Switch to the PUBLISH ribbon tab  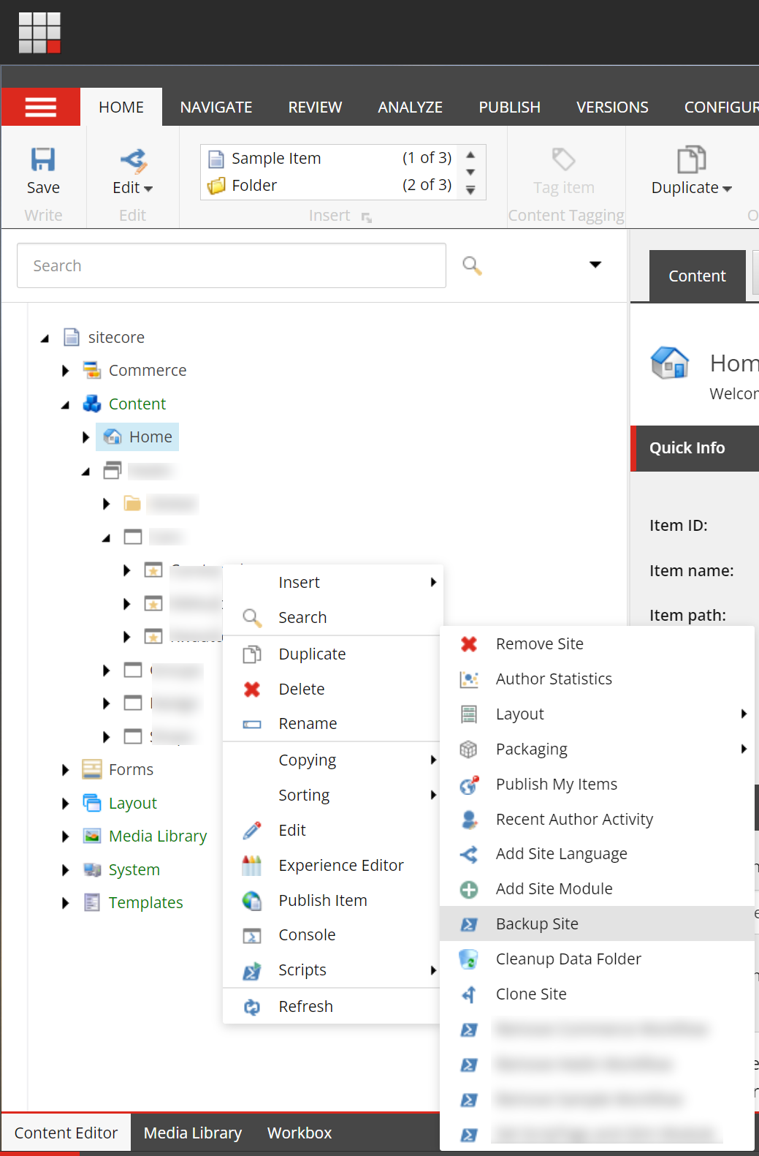(509, 107)
